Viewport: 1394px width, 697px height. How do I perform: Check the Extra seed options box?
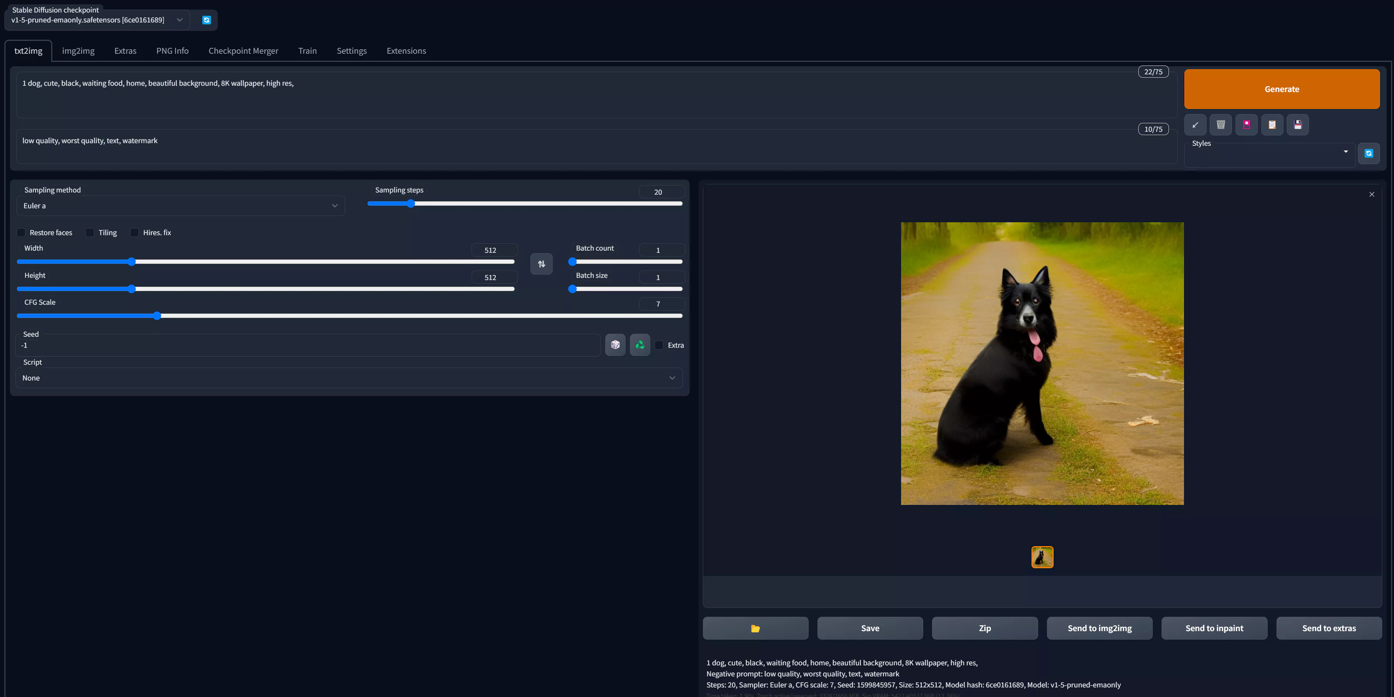(x=659, y=345)
